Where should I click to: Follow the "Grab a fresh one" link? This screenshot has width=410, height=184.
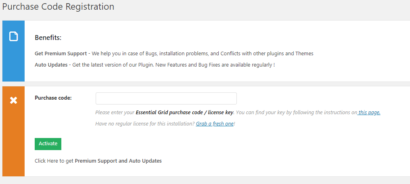pyautogui.click(x=215, y=123)
